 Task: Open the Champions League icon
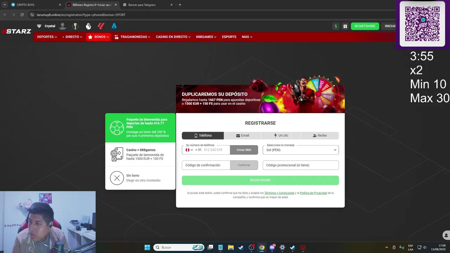pos(62,26)
